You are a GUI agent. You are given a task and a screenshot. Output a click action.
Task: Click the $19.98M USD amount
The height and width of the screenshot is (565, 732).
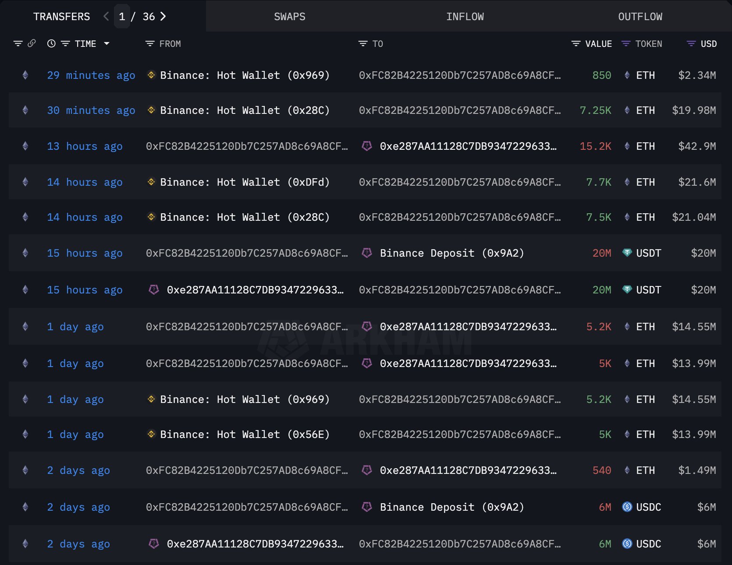click(x=694, y=110)
